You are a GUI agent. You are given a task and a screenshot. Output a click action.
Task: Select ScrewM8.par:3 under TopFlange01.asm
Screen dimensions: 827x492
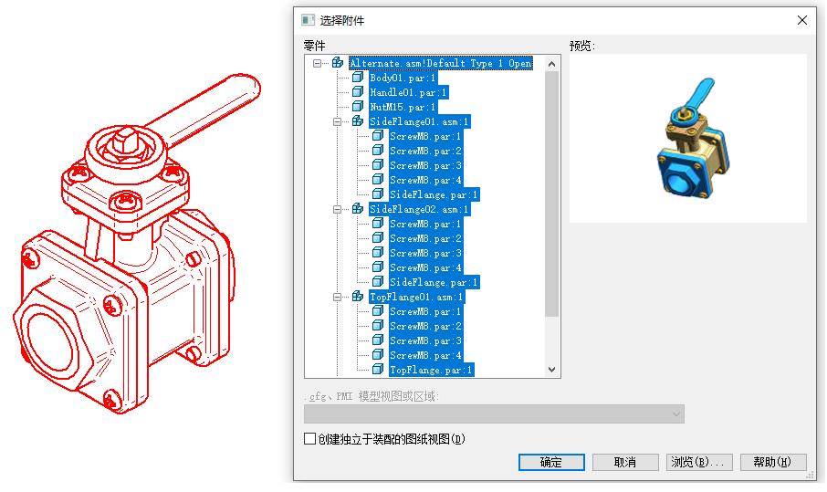tap(425, 340)
